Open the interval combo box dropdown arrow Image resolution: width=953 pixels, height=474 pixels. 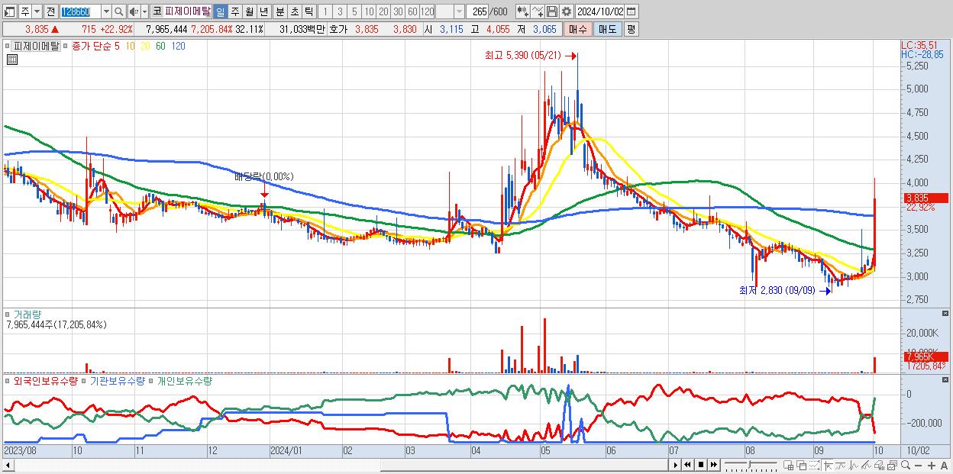(459, 11)
